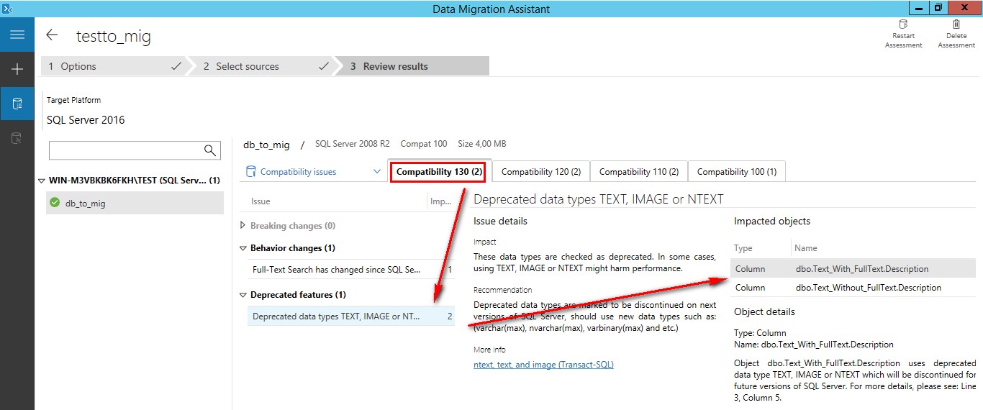Collapse the WIN-M3VBKBK6FKH\TEST server node
This screenshot has width=983, height=410.
tap(42, 181)
